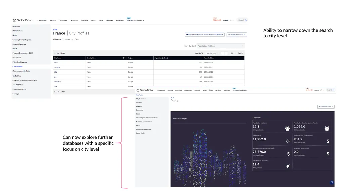Open Webinars menu on Paris page navbar

pos(227,90)
